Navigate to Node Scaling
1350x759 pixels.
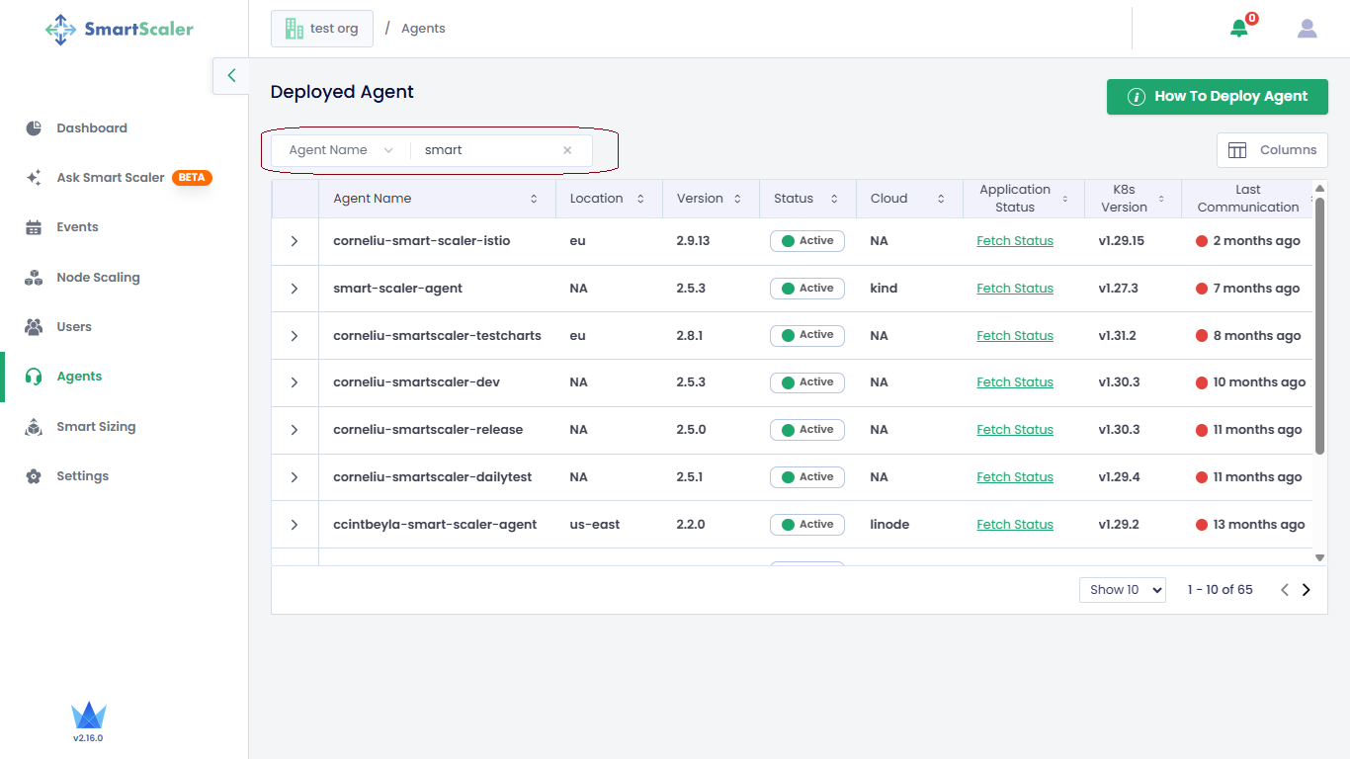coord(98,278)
